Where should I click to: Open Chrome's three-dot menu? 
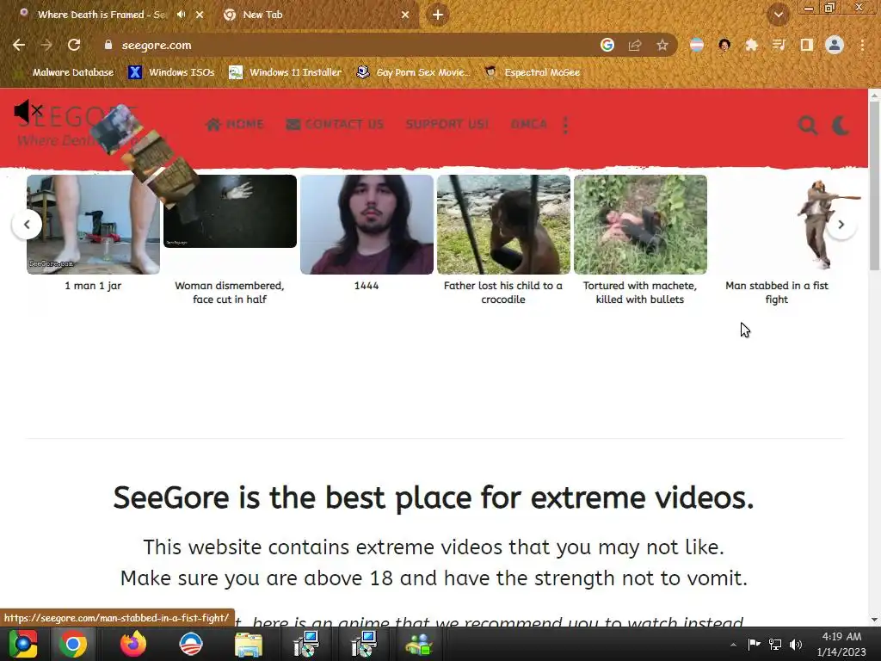click(862, 45)
